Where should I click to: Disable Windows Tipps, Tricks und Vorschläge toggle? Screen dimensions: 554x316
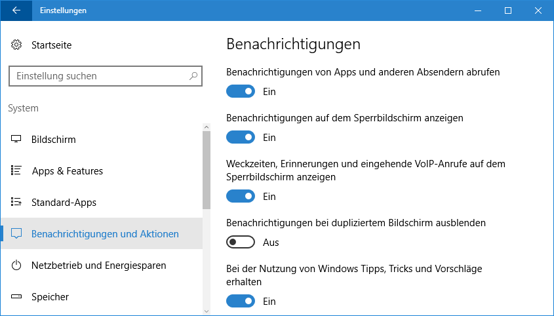click(240, 302)
